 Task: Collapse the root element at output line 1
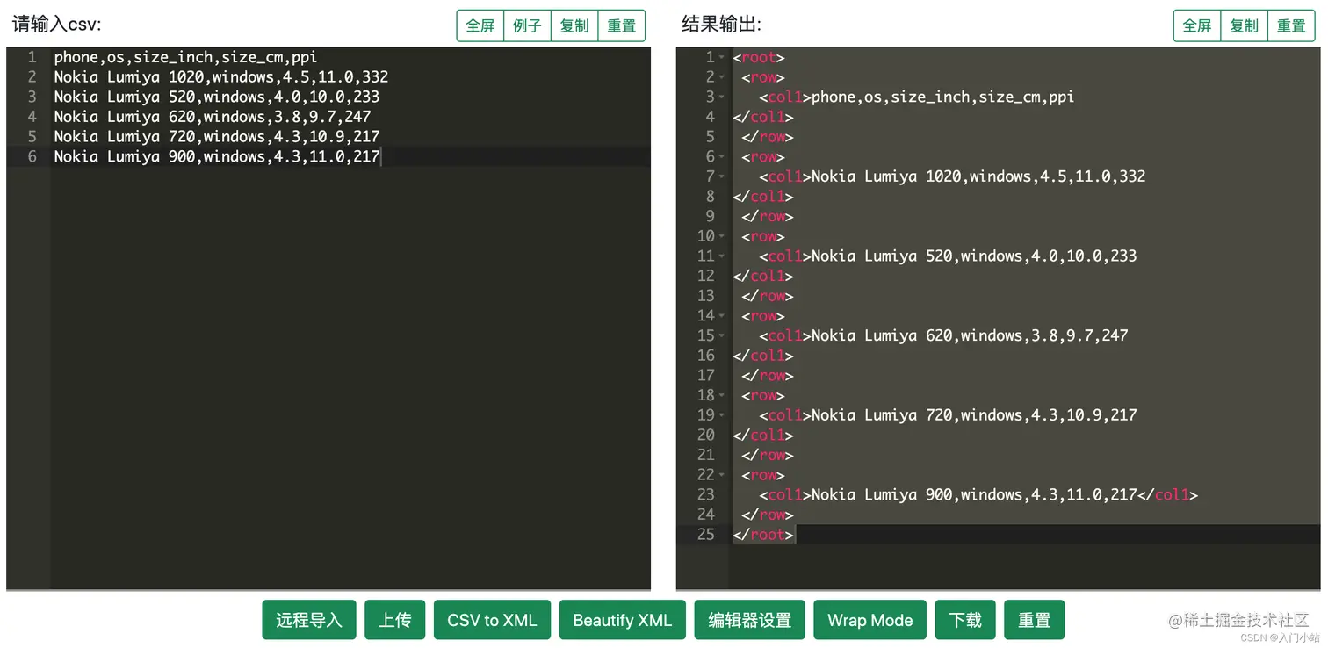coord(722,57)
